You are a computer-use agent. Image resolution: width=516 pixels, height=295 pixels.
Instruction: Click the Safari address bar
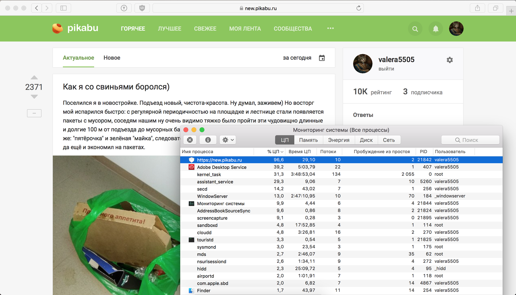258,8
